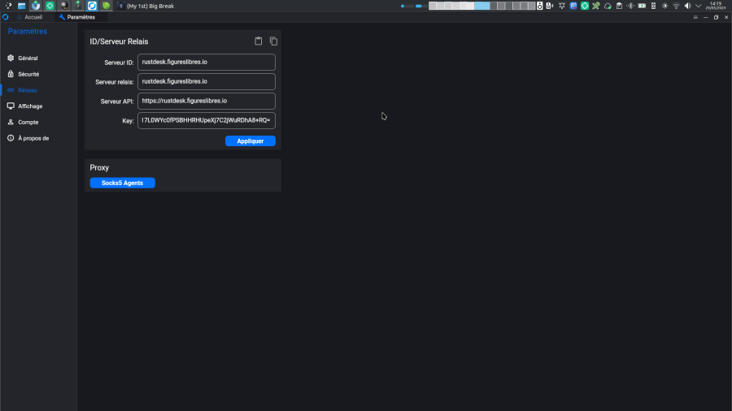Activate the RustDesk taskbar icon
This screenshot has width=732, height=411.
tap(92, 6)
